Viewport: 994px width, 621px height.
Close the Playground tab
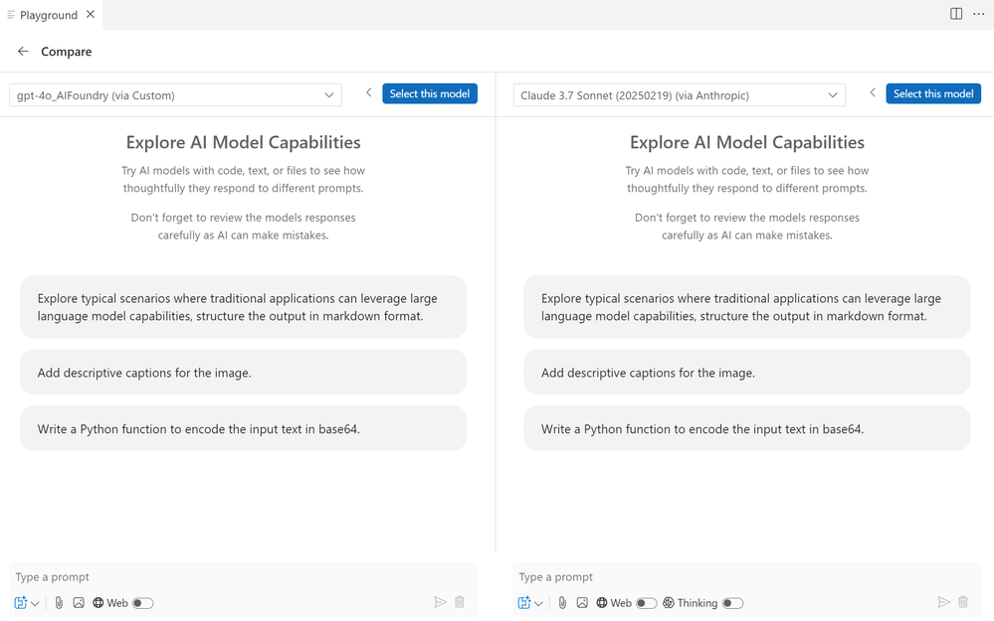click(x=91, y=15)
